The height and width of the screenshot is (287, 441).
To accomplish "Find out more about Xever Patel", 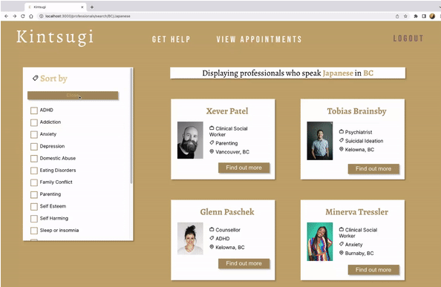I will click(244, 168).
